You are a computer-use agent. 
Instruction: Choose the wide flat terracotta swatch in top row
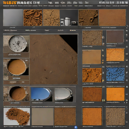112,18
